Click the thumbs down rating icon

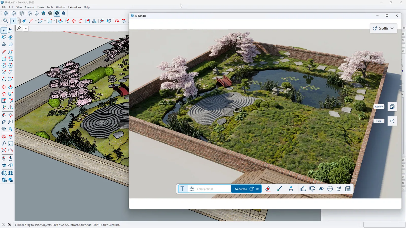click(312, 189)
